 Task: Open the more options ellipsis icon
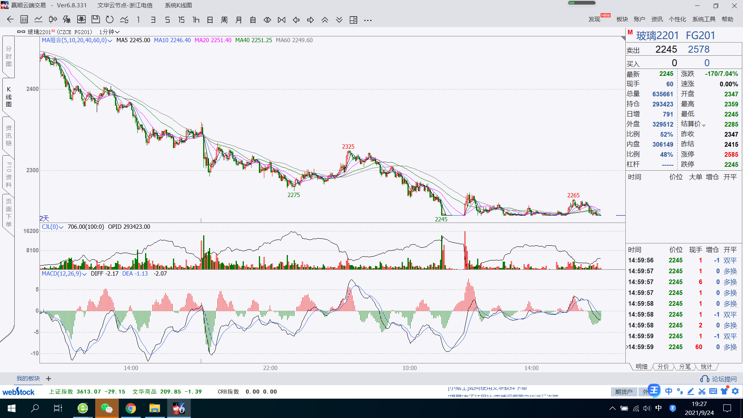[x=368, y=20]
